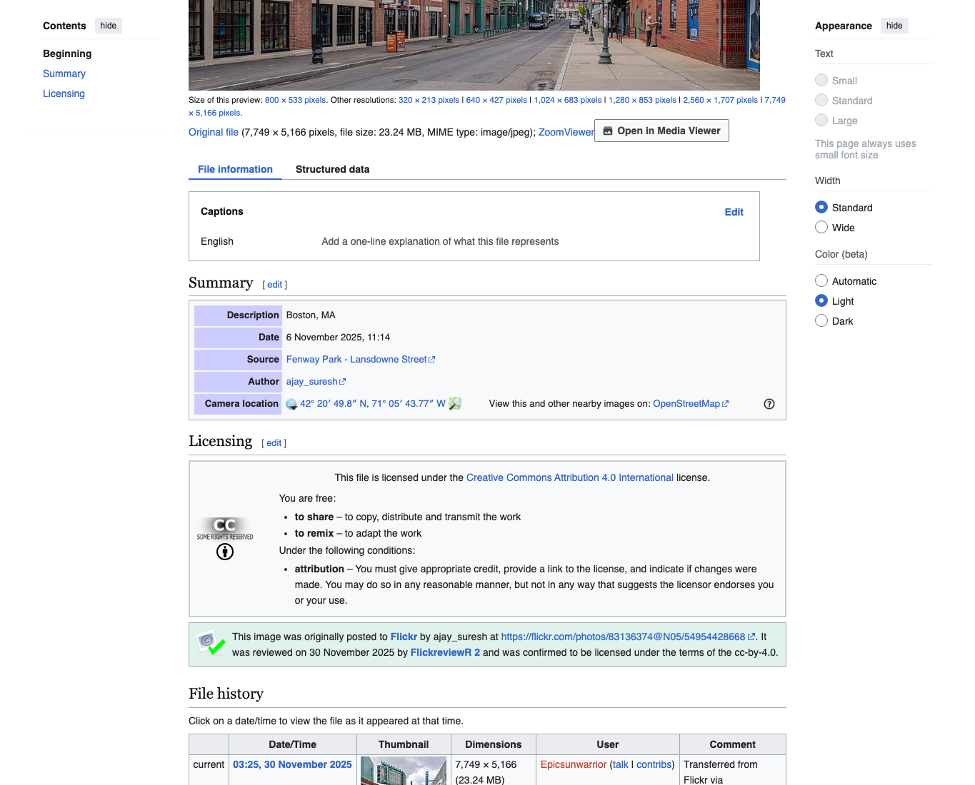Select the Wide width radio button

pyautogui.click(x=821, y=227)
